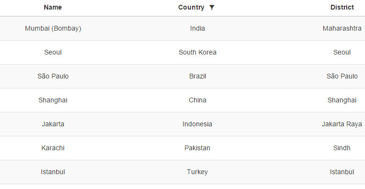365x189 pixels.
Task: Select the India country cell
Action: pos(197,29)
